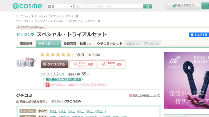Click the product thumbnail image

26,62
